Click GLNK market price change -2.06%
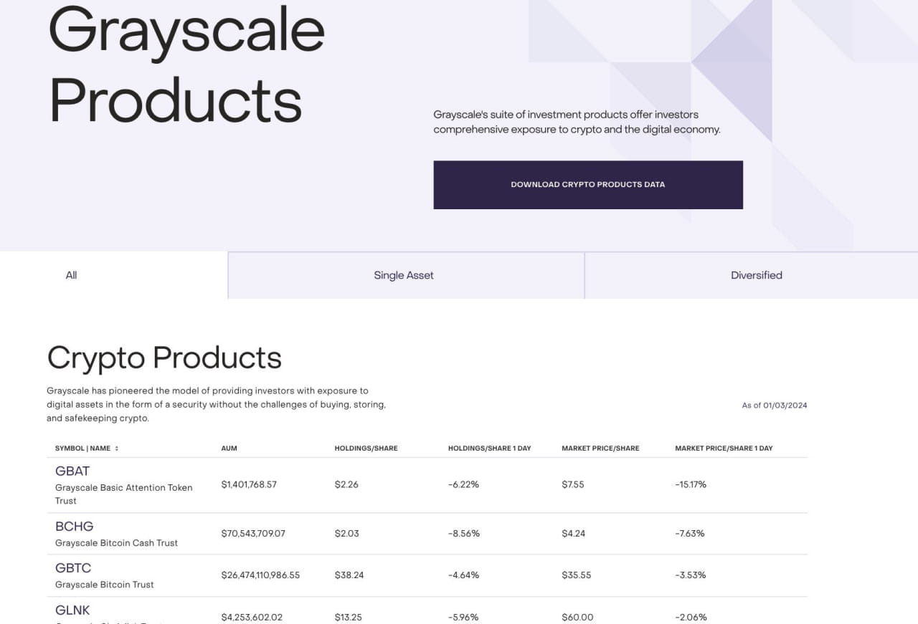 coord(691,618)
